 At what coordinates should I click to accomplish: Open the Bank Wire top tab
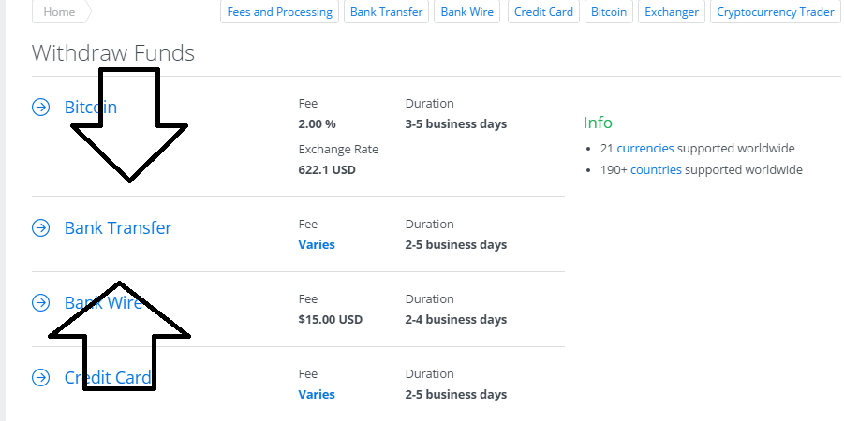tap(467, 12)
